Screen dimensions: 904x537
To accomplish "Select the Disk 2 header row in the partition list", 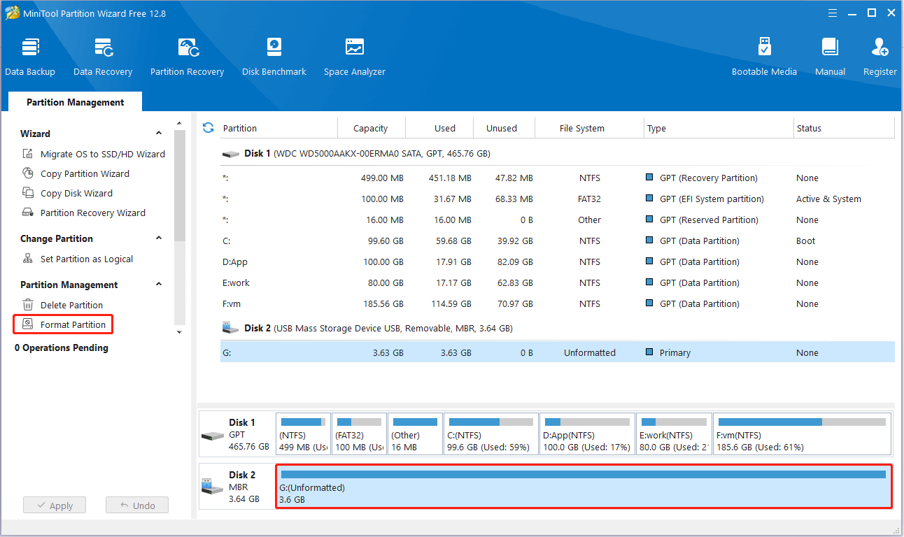I will pos(557,328).
